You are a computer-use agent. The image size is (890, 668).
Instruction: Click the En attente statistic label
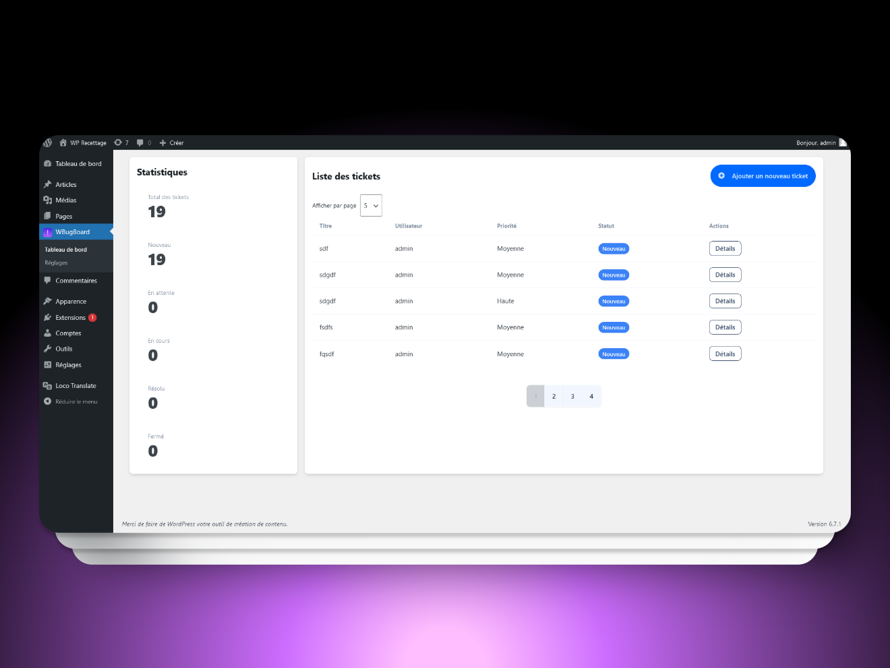point(161,294)
